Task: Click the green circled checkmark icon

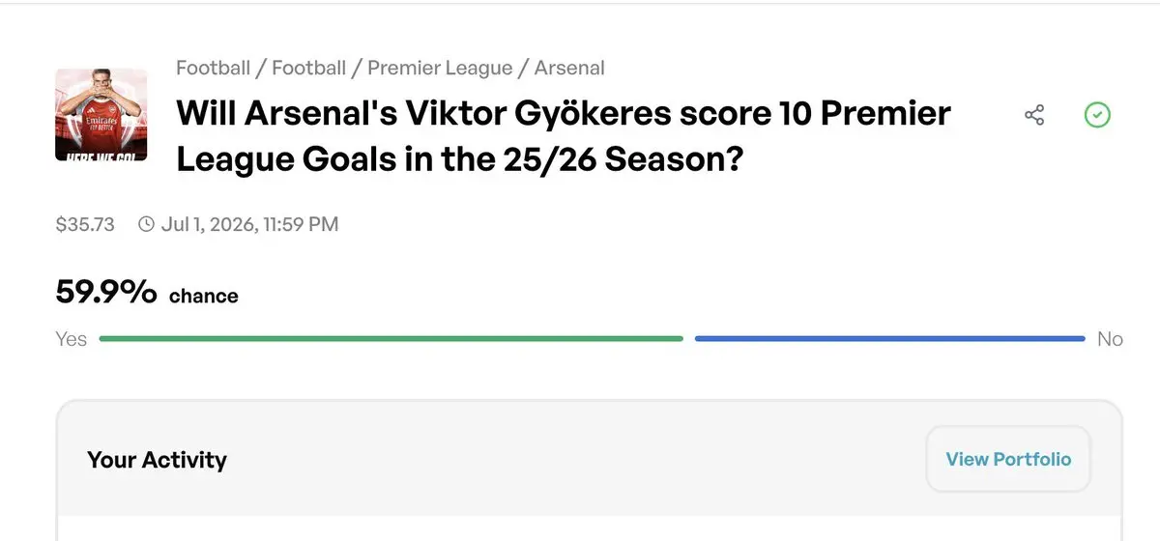Action: pyautogui.click(x=1097, y=116)
